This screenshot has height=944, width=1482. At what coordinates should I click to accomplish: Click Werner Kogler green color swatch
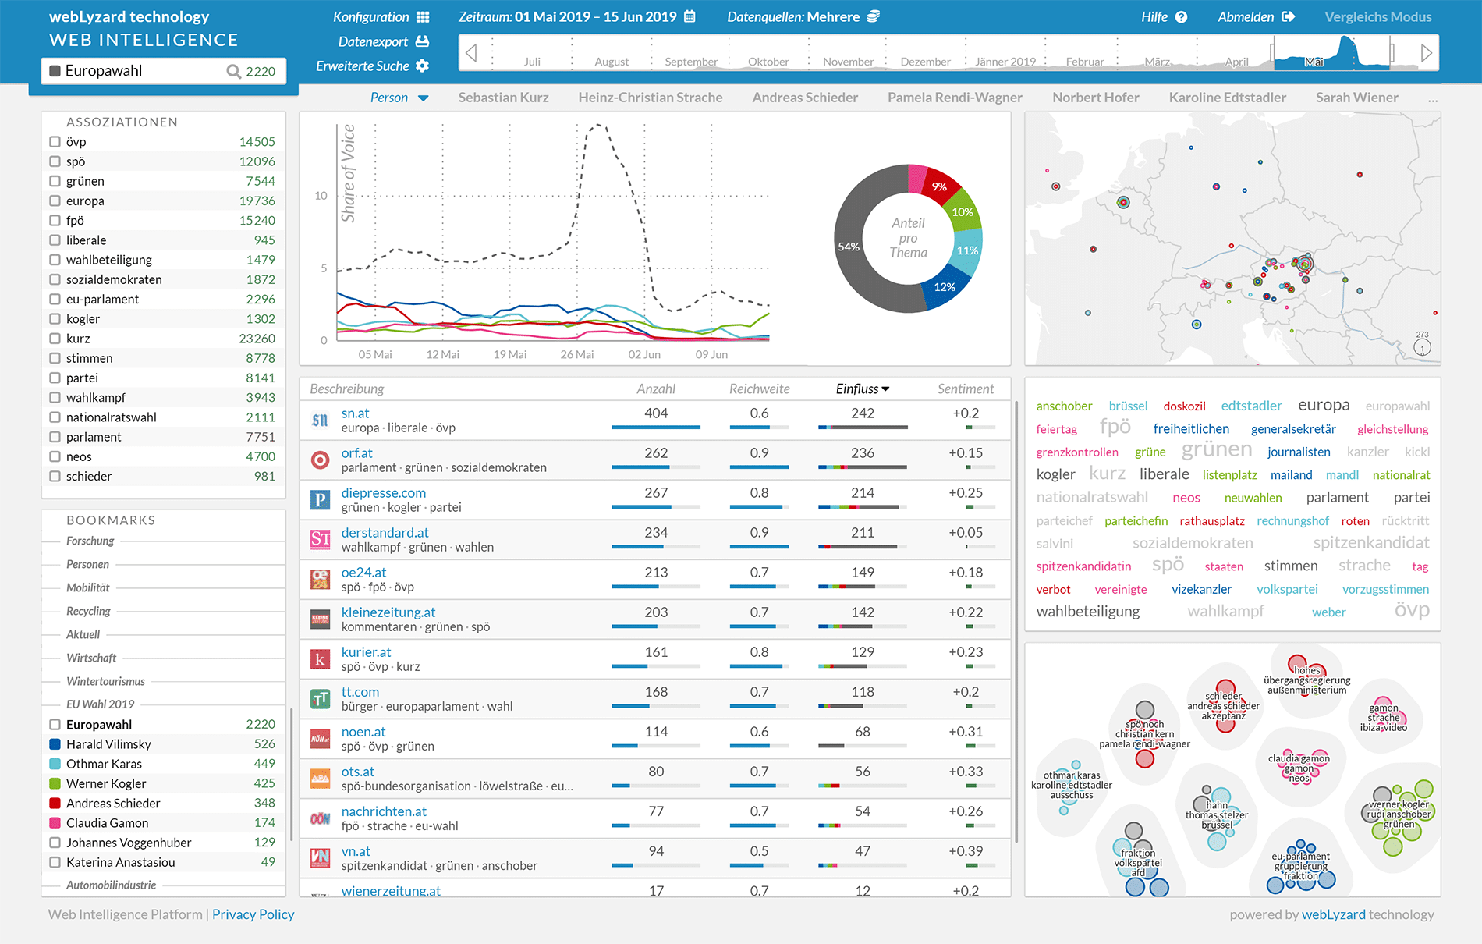55,783
